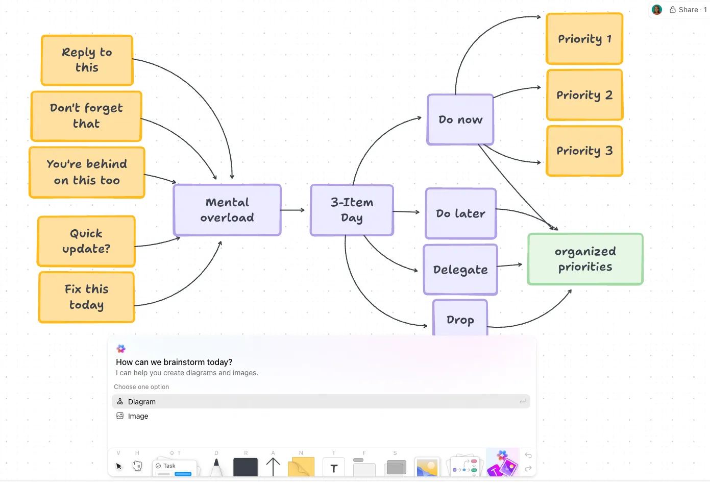Screen dimensions: 710x484
Task: Click the 'Choose one option' label
Action: pyautogui.click(x=141, y=387)
